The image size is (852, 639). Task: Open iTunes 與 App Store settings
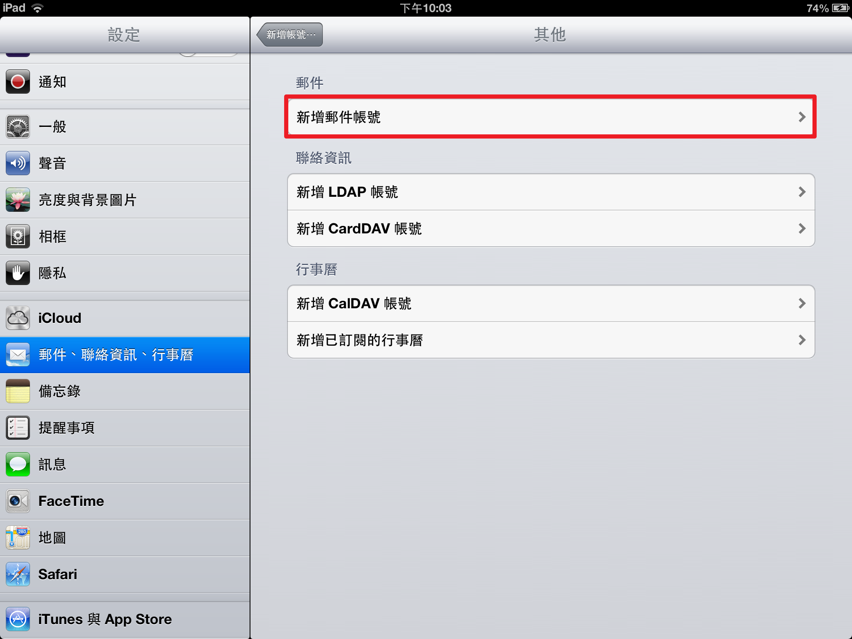click(125, 619)
